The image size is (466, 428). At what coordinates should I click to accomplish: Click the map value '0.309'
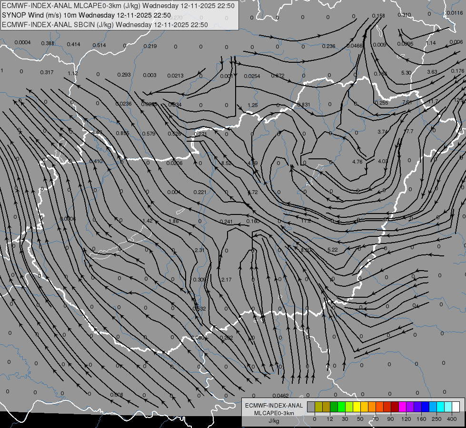pyautogui.click(x=199, y=280)
